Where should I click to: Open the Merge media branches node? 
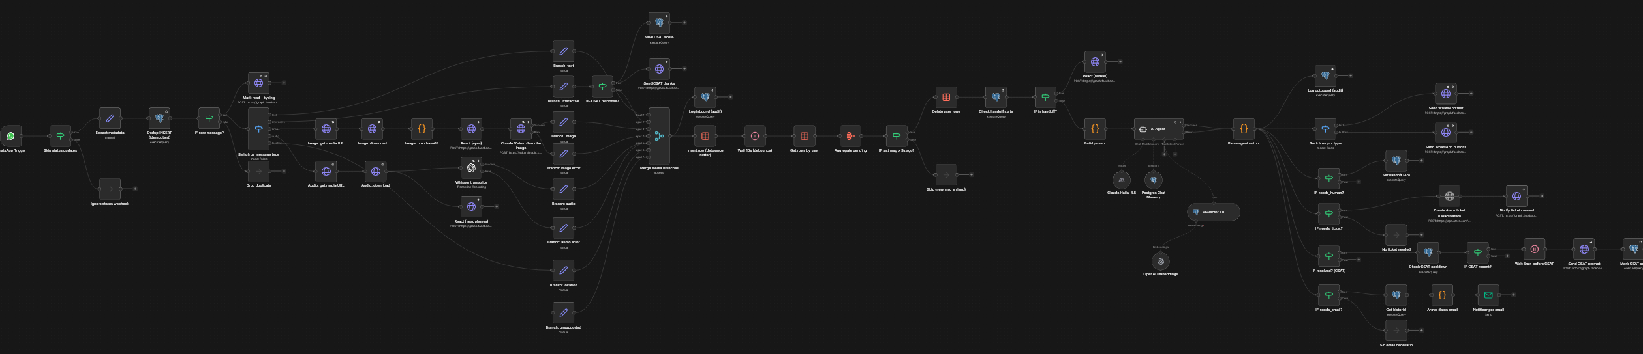[659, 136]
